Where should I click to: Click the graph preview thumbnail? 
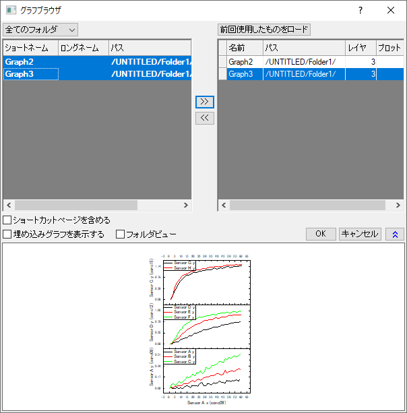pos(200,329)
